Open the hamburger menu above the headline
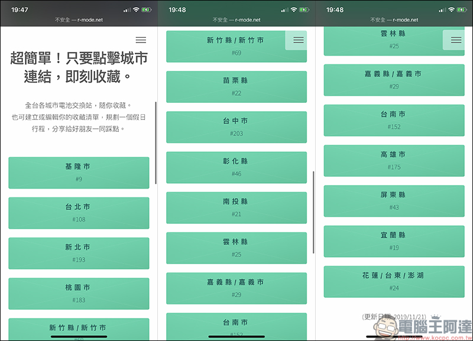 (141, 40)
